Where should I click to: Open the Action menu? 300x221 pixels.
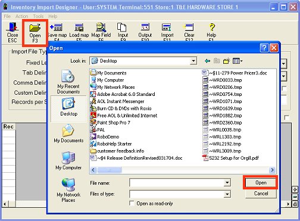click(x=21, y=16)
